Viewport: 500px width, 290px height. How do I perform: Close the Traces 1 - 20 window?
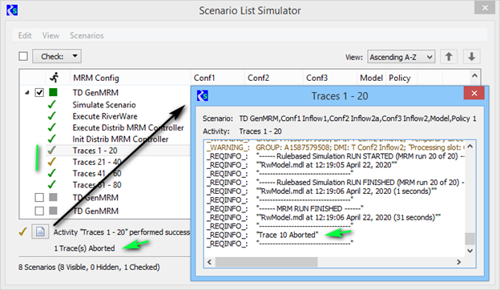tap(474, 93)
